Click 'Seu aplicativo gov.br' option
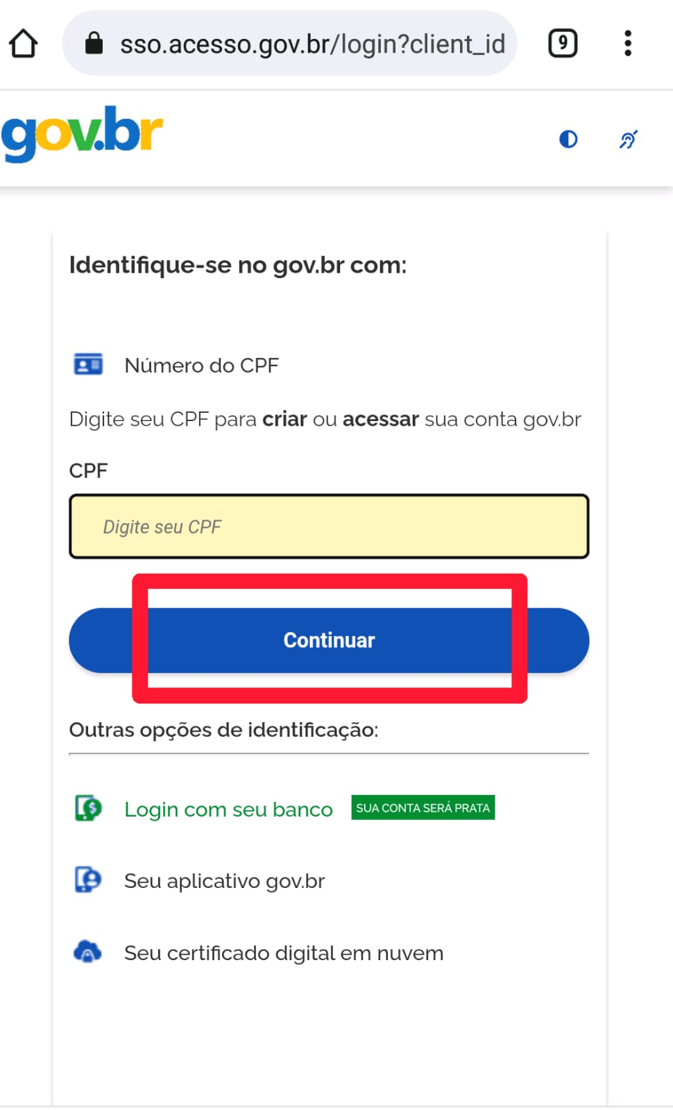The height and width of the screenshot is (1110, 673). point(224,880)
